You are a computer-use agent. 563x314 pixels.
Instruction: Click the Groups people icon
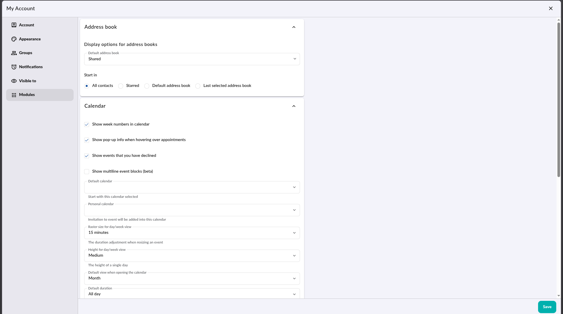click(x=14, y=53)
